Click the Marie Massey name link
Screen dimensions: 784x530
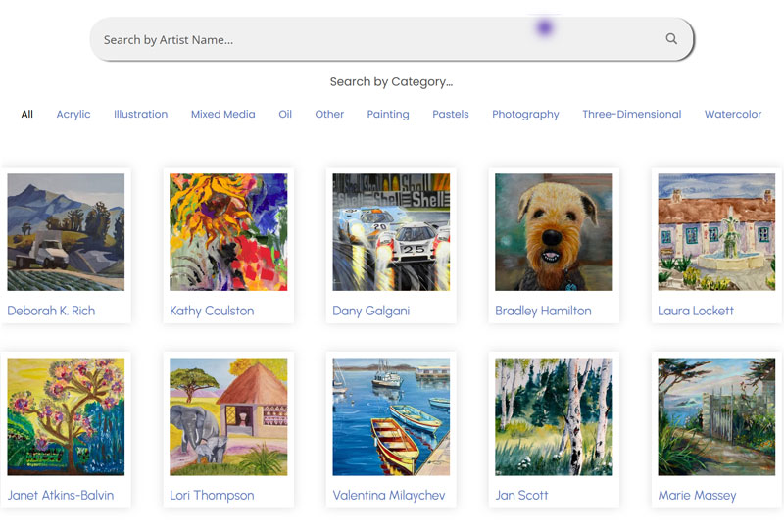[x=697, y=495]
